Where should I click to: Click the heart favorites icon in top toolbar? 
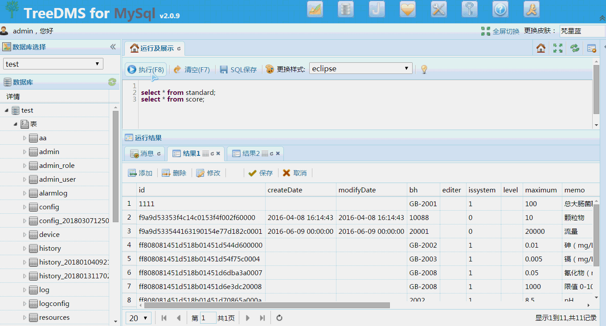coord(408,9)
